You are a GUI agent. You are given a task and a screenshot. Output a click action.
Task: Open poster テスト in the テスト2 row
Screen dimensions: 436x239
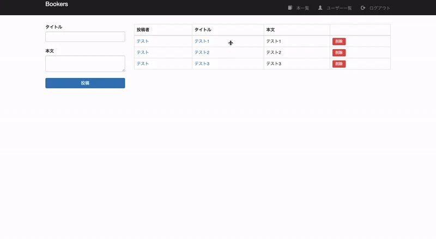click(143, 52)
